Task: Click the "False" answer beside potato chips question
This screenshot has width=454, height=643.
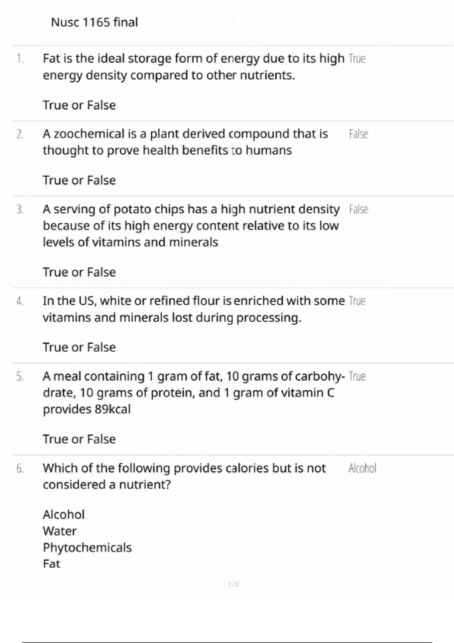Action: click(358, 209)
